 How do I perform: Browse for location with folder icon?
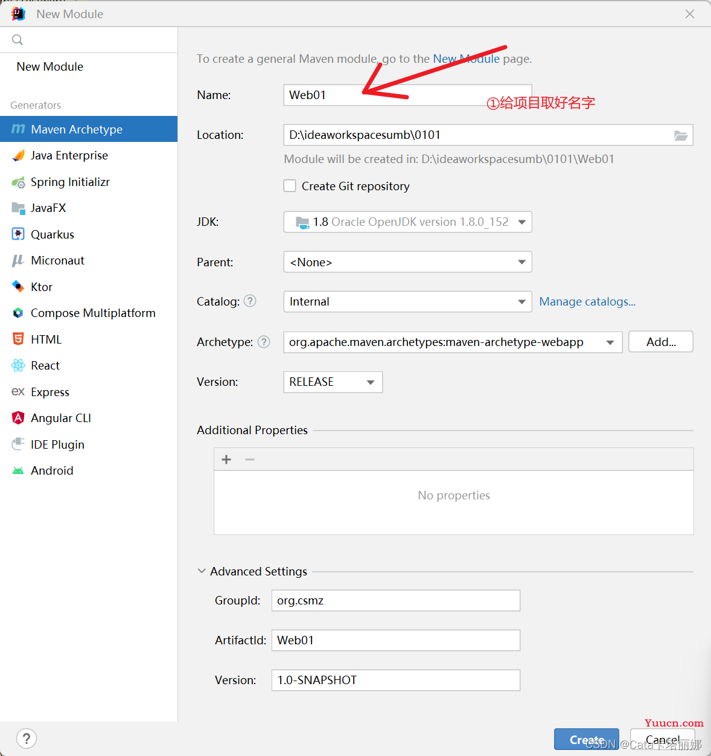(681, 135)
